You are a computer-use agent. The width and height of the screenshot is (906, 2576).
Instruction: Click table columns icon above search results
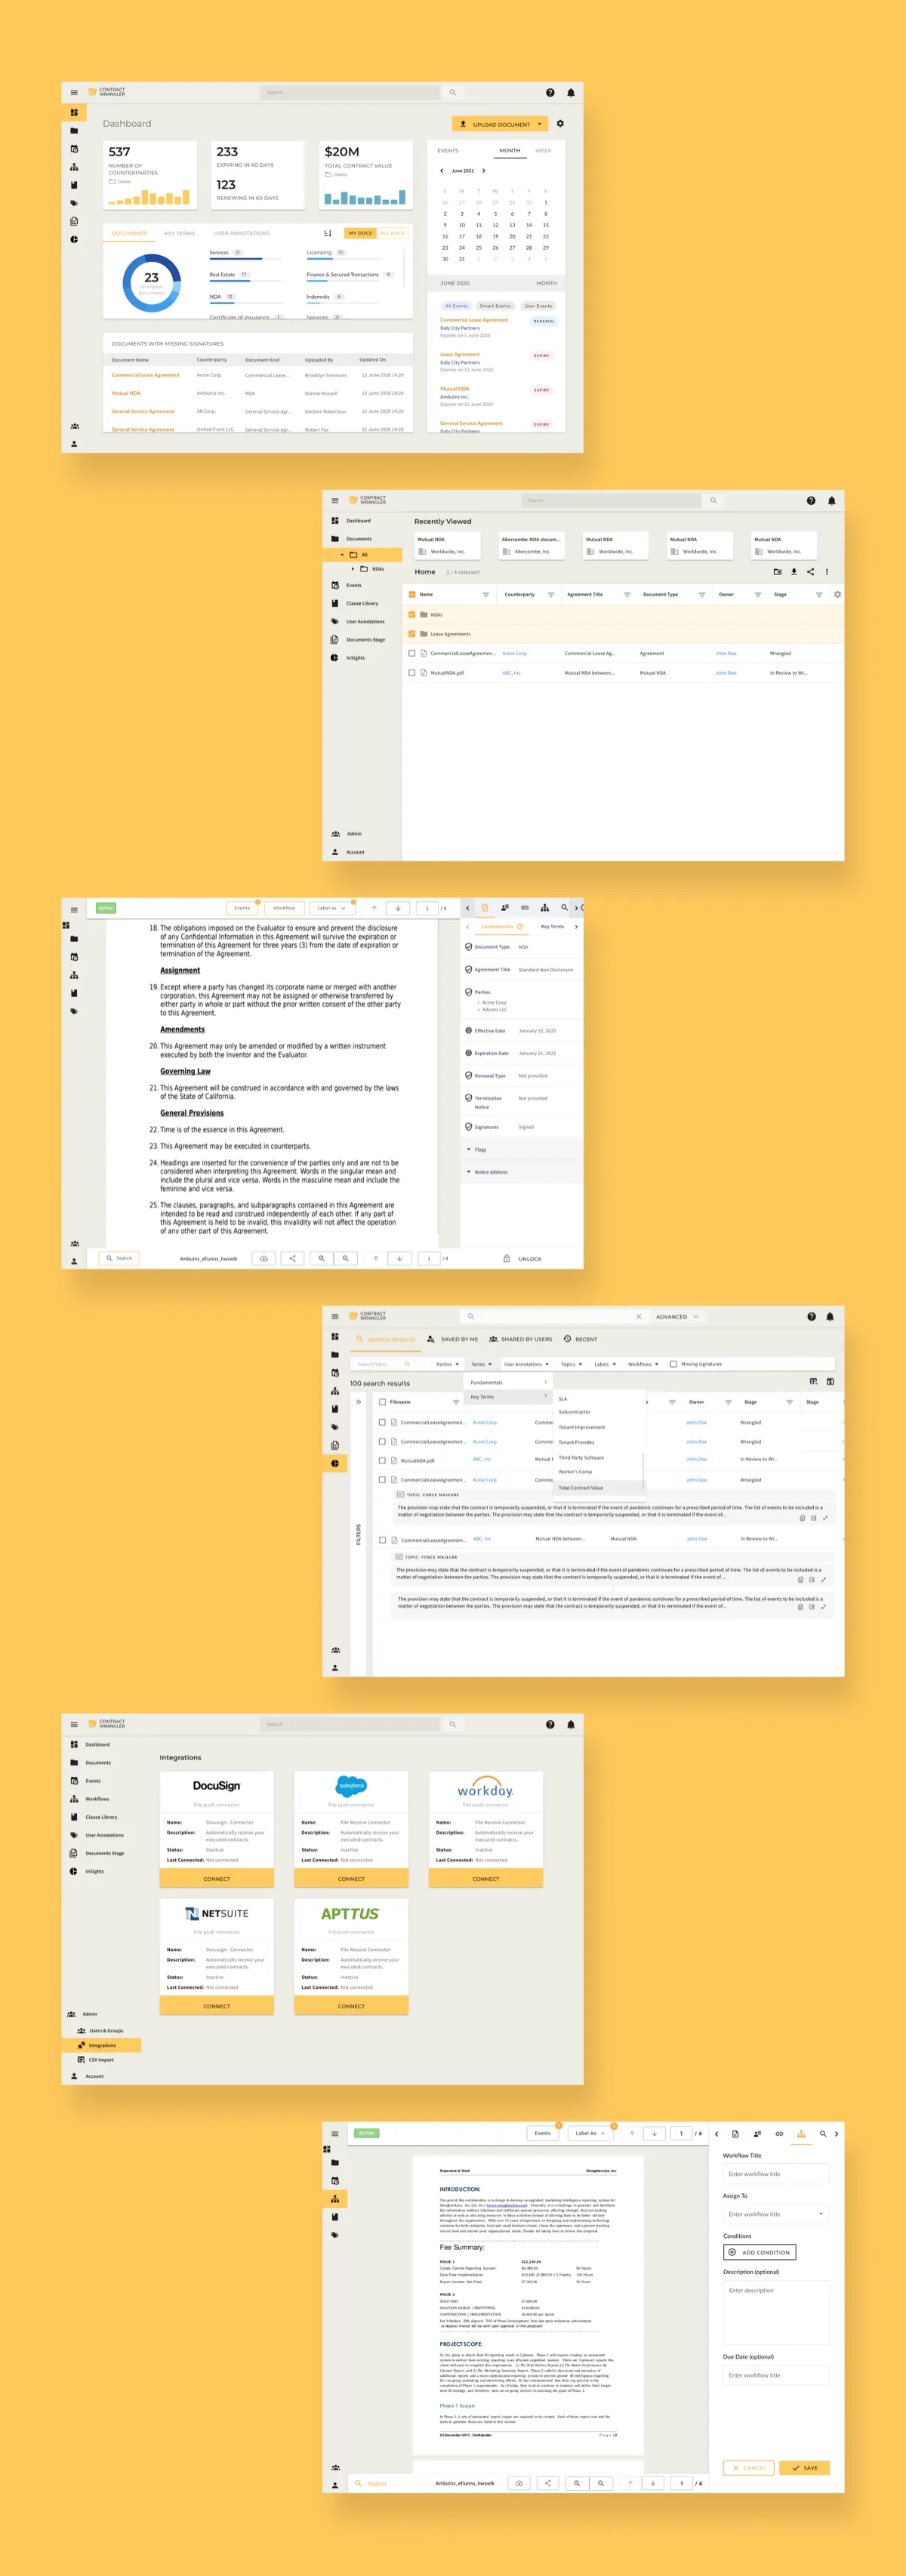click(813, 1381)
